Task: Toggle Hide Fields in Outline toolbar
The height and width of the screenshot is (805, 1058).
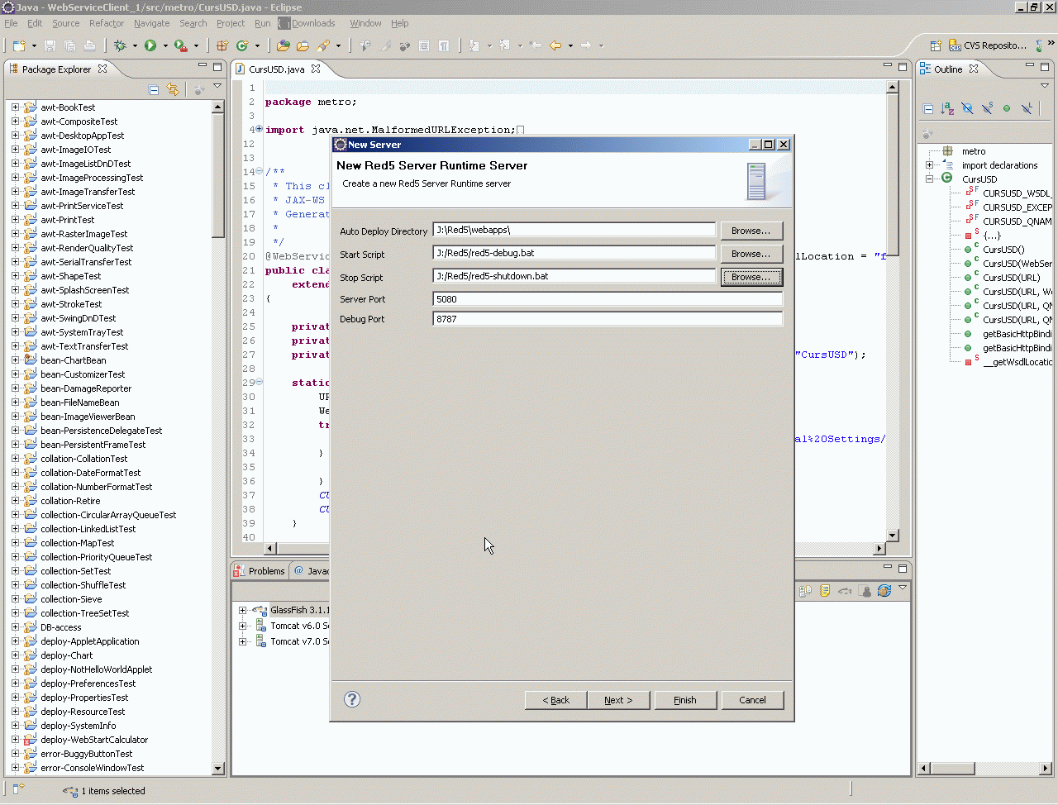Action: click(967, 108)
